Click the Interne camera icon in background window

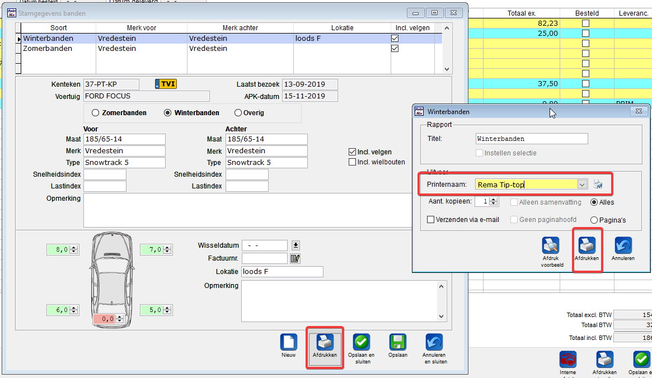point(567,360)
